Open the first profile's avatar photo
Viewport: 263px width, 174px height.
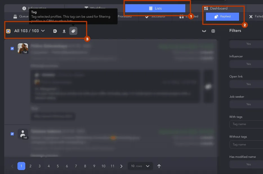23,48
